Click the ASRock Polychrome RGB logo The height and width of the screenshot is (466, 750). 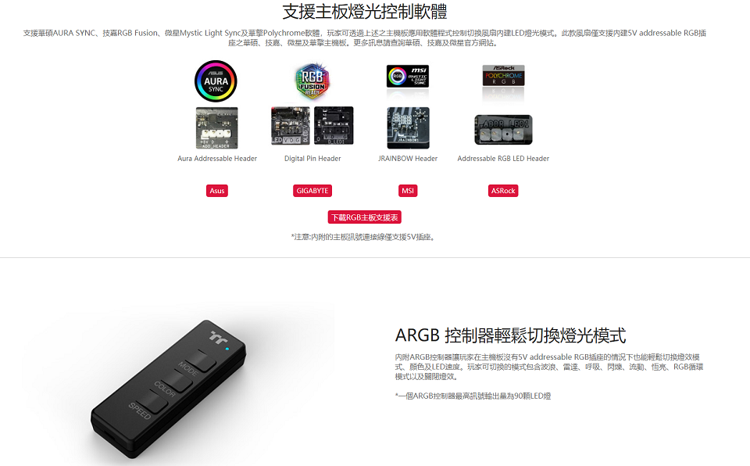coord(503,76)
